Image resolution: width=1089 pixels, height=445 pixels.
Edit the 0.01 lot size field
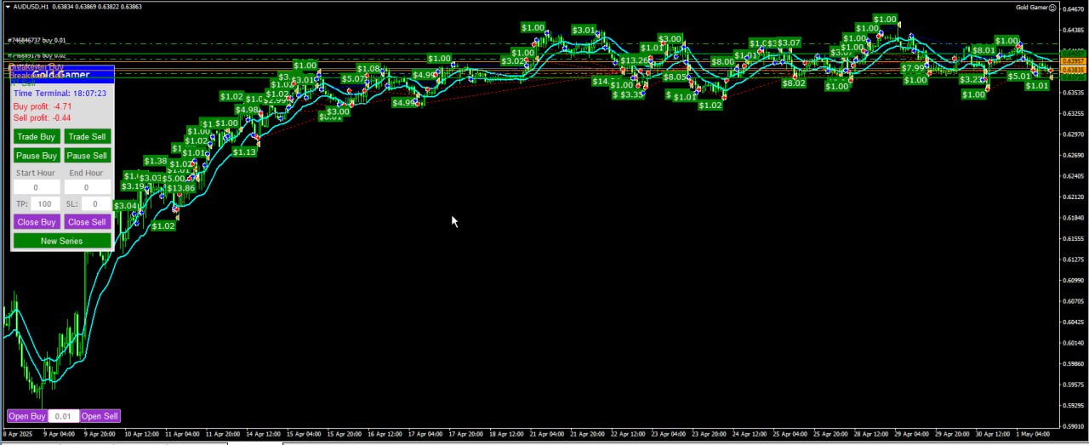click(64, 416)
